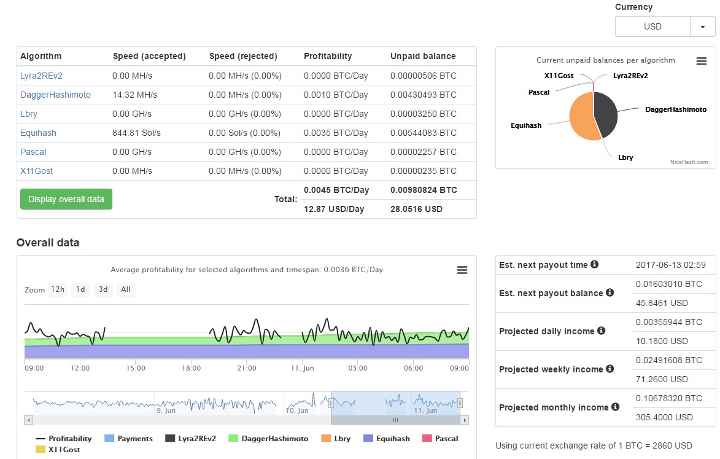The width and height of the screenshot is (720, 459).
Task: Switch the chart zoom to 12h
Action: pos(57,289)
